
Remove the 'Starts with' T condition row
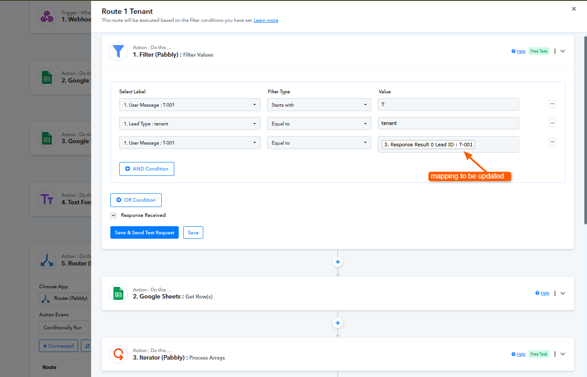click(552, 104)
